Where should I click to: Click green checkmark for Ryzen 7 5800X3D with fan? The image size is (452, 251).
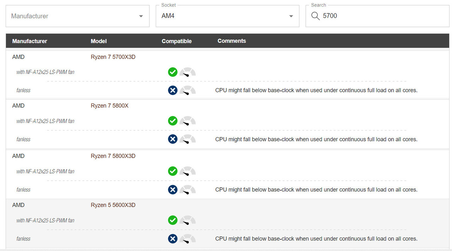point(172,171)
